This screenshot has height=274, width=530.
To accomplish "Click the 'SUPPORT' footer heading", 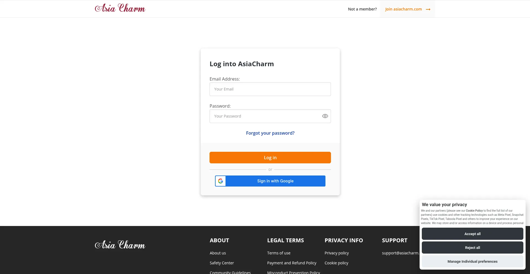I will [395, 240].
